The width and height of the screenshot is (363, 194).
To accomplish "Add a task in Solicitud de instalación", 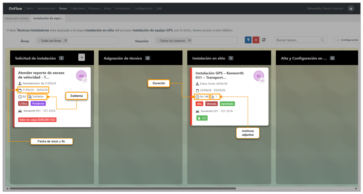I will (x=82, y=57).
